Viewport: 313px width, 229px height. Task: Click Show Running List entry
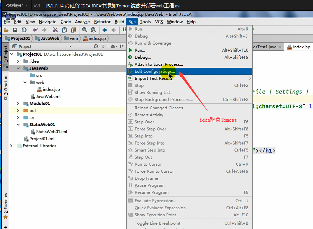click(189, 93)
